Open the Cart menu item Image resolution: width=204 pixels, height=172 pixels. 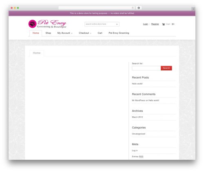[x=100, y=33]
